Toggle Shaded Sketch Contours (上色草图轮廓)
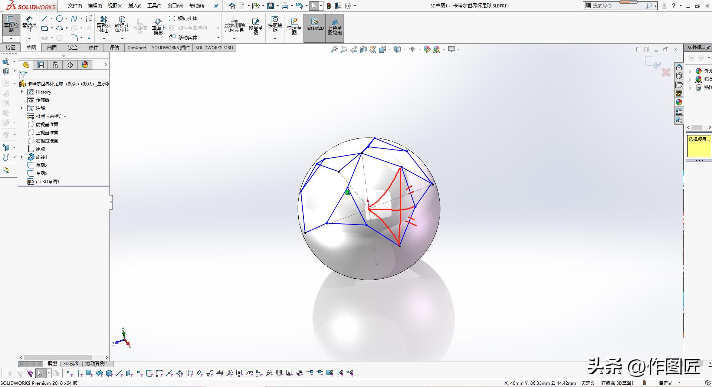Screen dimensions: 712x387 [x=335, y=26]
